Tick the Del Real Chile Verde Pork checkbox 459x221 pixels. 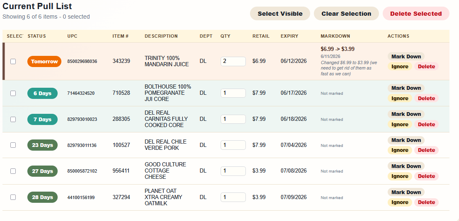(13, 145)
